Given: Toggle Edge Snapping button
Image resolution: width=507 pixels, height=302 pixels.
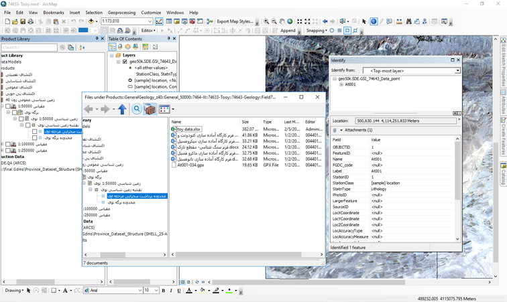Looking at the screenshot, I should pyautogui.click(x=355, y=30).
